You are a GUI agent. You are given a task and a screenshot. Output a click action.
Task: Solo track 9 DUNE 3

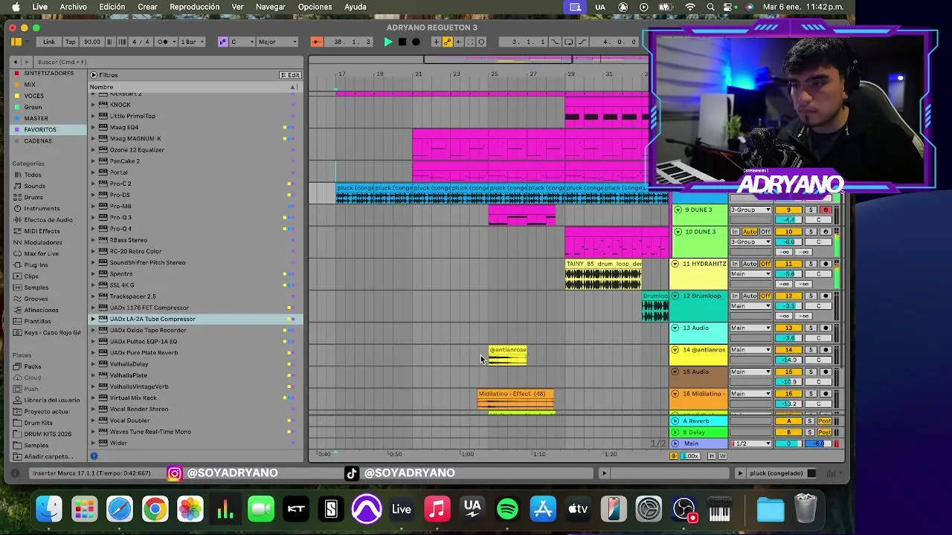(x=811, y=210)
